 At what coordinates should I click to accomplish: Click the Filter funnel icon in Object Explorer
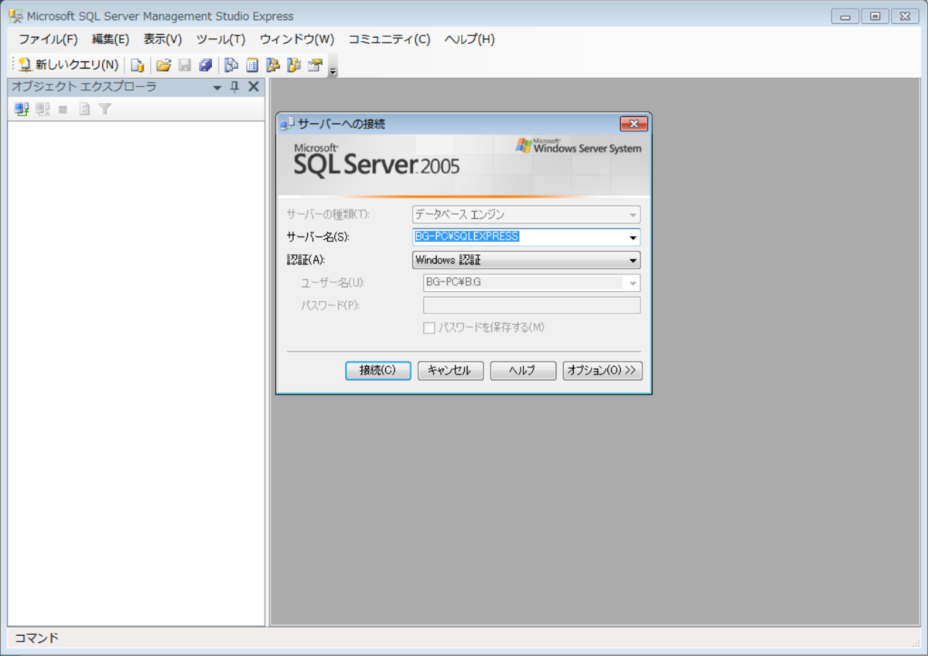[104, 109]
